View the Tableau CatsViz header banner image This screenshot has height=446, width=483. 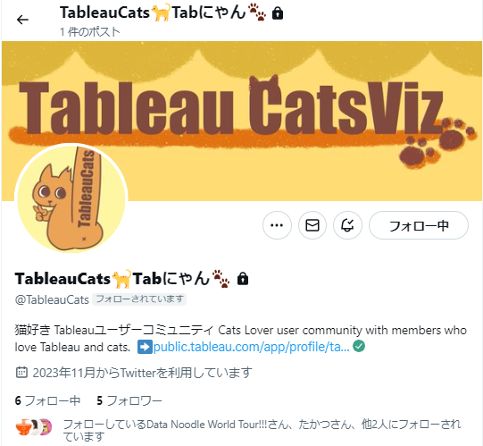point(241,121)
